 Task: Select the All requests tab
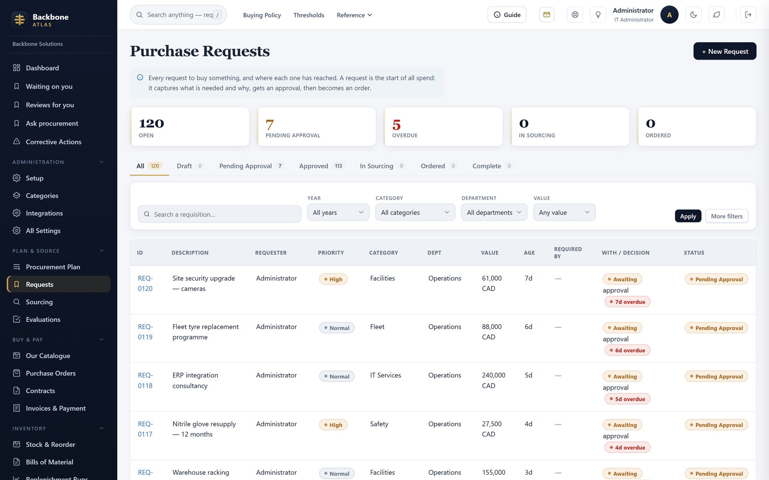[x=149, y=166]
